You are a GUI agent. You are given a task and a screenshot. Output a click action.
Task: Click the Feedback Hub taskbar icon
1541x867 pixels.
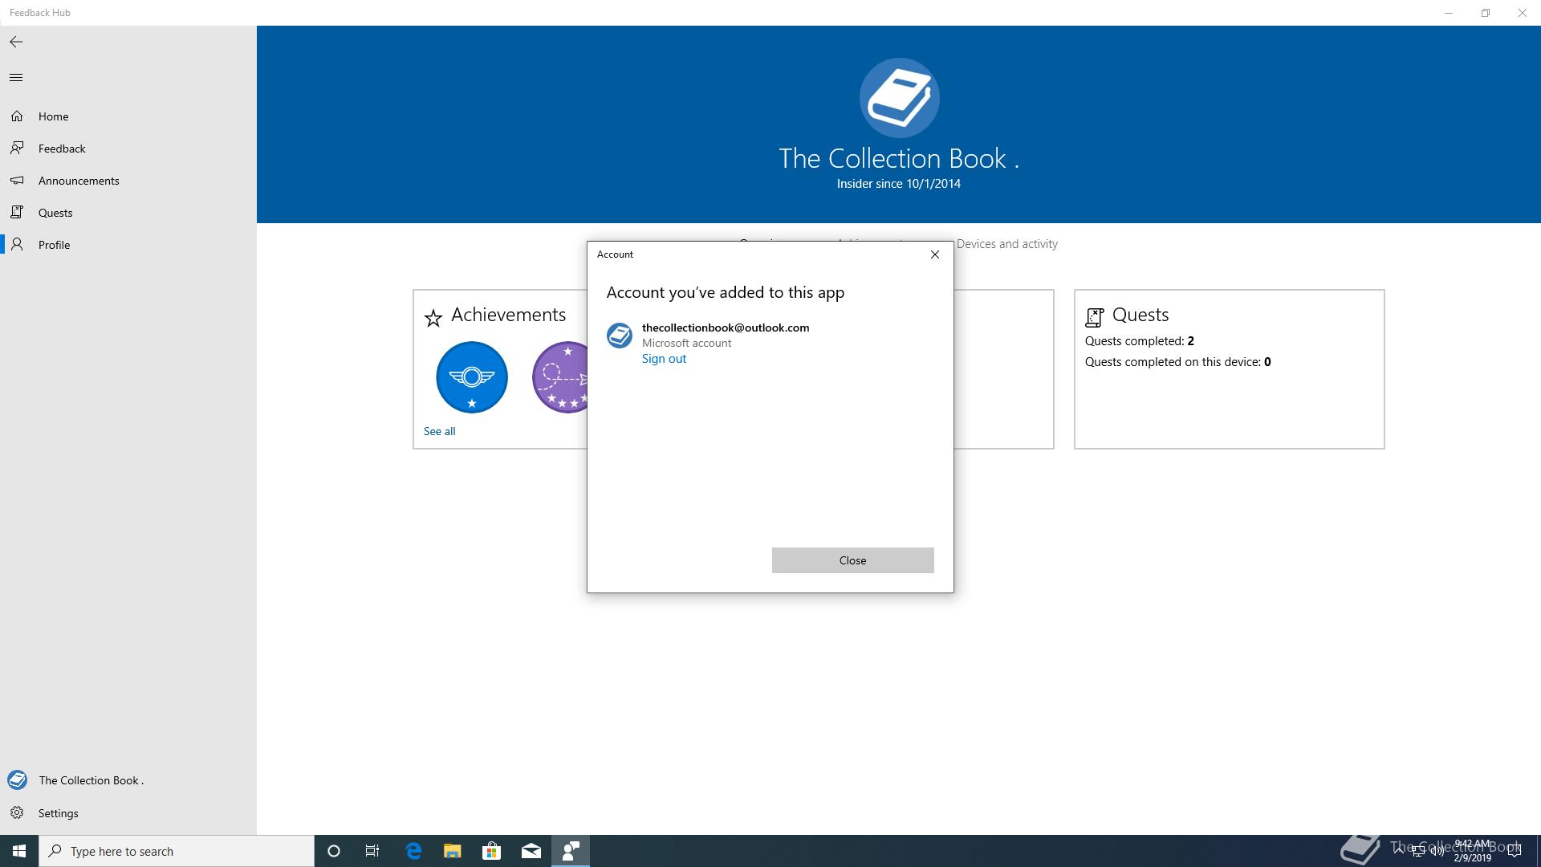[x=571, y=851]
